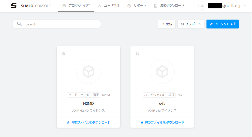Open settings gear on c-fa card
The image size is (252, 137).
coord(138,54)
